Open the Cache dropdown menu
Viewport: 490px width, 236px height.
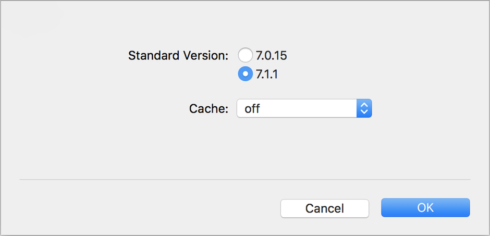[304, 108]
